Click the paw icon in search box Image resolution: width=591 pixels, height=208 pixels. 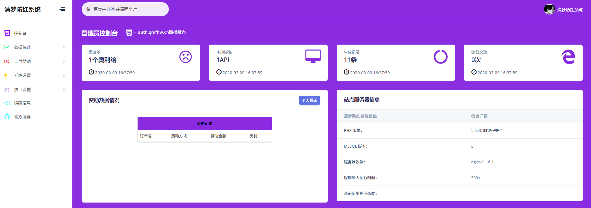tap(88, 9)
